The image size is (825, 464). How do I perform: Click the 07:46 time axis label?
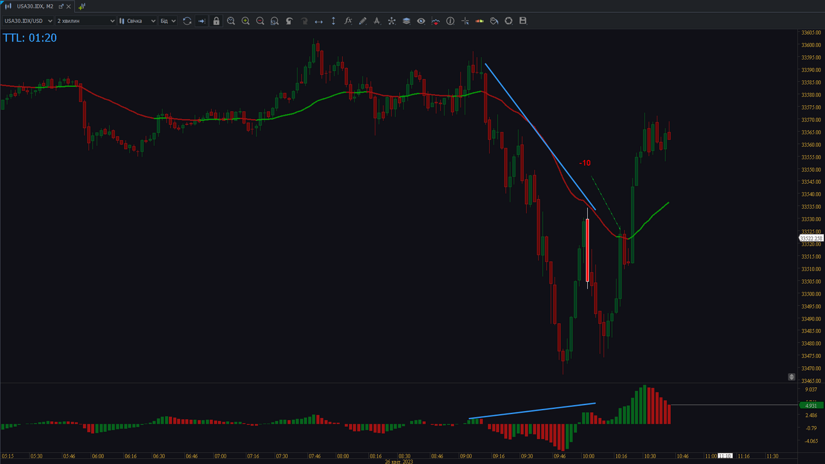click(314, 456)
